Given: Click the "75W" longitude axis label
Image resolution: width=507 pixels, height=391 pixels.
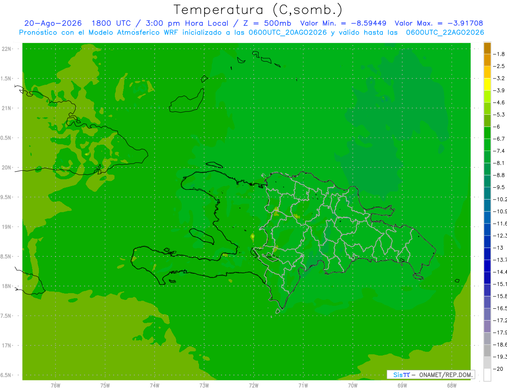Looking at the screenshot, I should [x=105, y=386].
